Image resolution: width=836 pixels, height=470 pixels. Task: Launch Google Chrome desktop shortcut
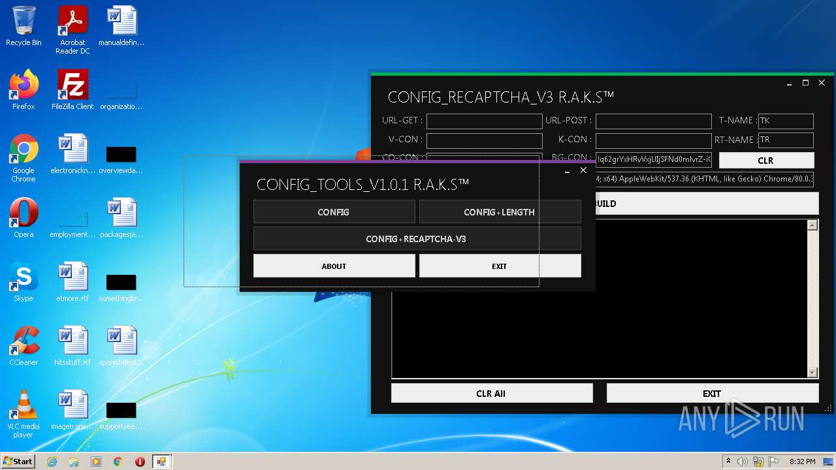[x=24, y=159]
